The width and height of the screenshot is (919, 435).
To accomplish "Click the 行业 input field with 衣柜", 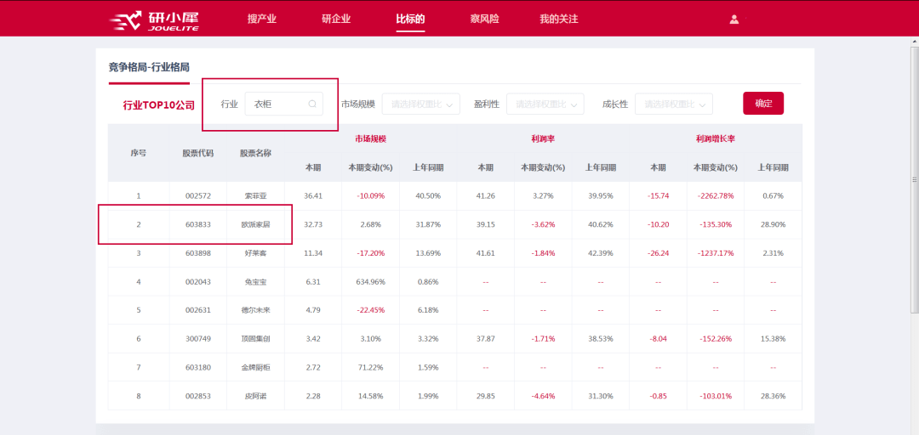I will (283, 105).
